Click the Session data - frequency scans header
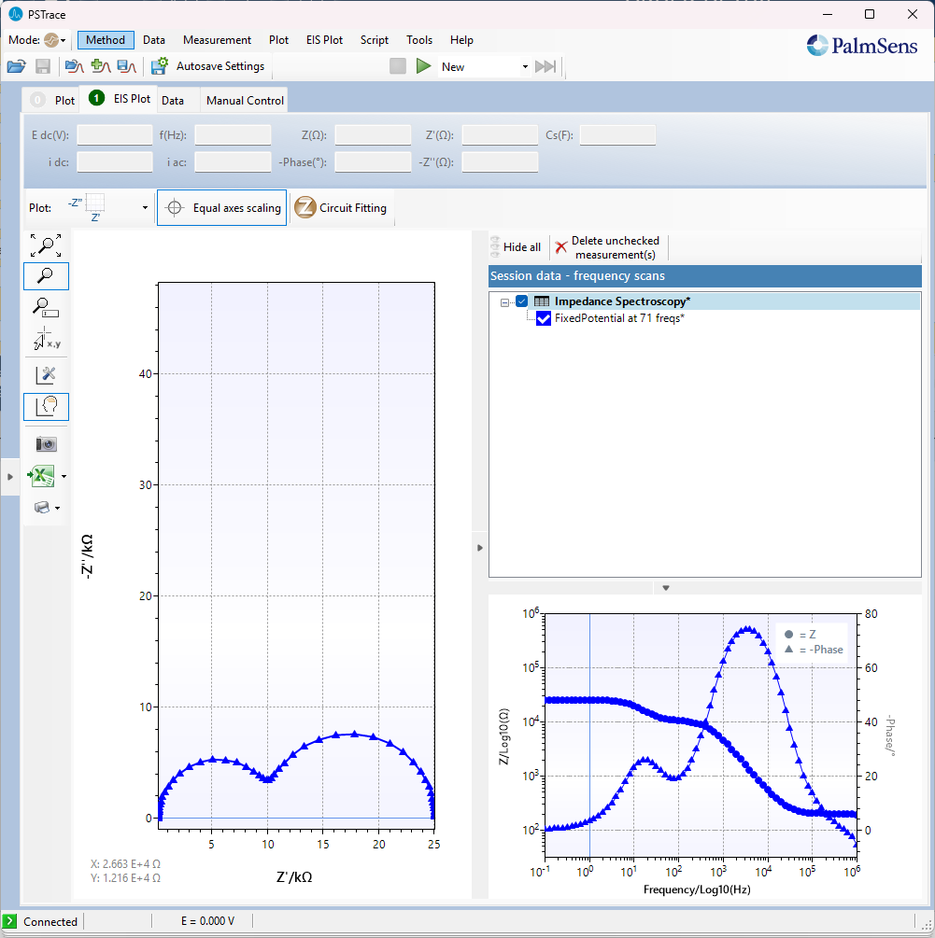The height and width of the screenshot is (938, 935). [x=704, y=275]
